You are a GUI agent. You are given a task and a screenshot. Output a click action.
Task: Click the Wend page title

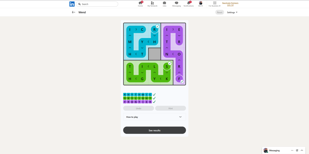click(82, 12)
